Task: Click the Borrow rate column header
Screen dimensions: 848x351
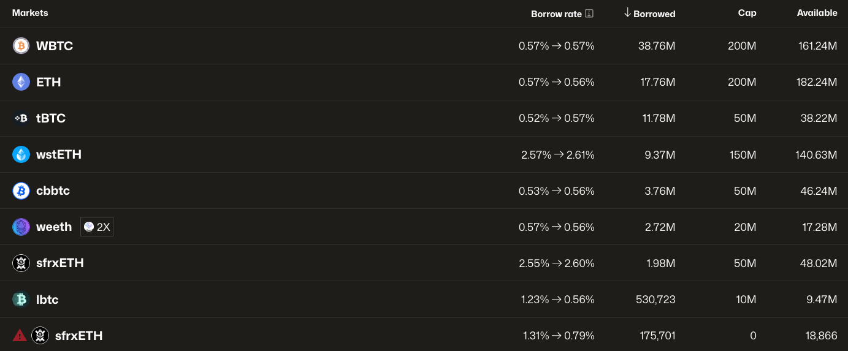Action: pyautogui.click(x=556, y=13)
